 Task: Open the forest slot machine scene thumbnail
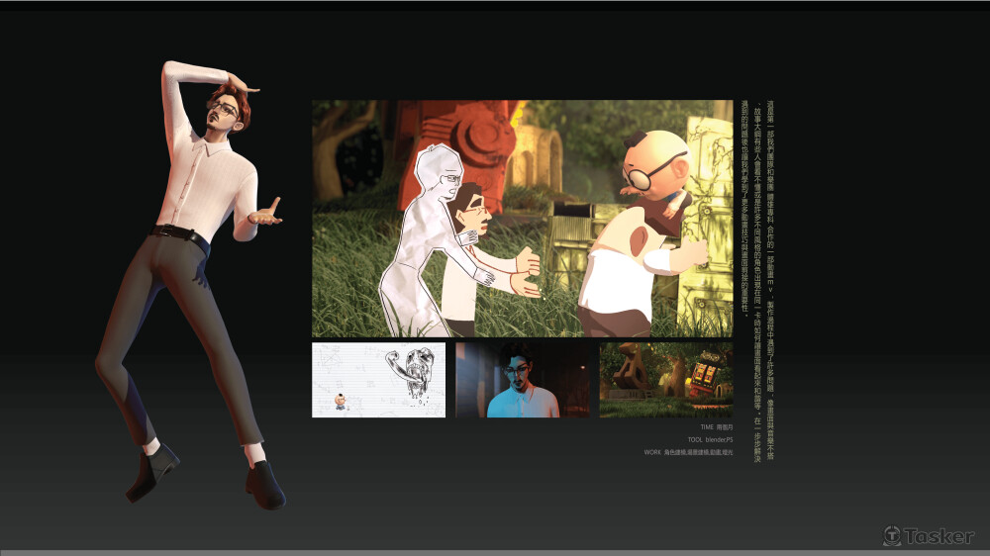665,380
